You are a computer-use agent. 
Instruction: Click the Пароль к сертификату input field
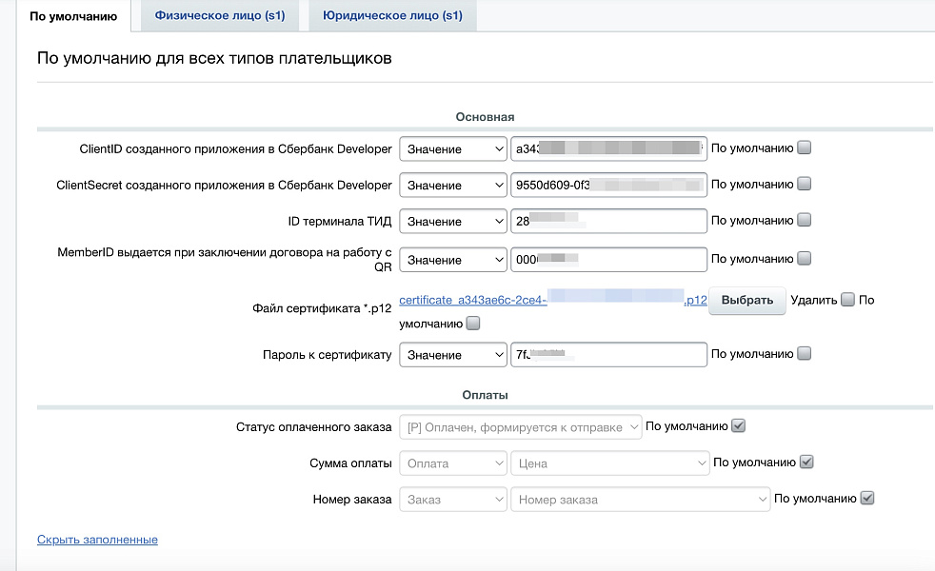tap(609, 354)
